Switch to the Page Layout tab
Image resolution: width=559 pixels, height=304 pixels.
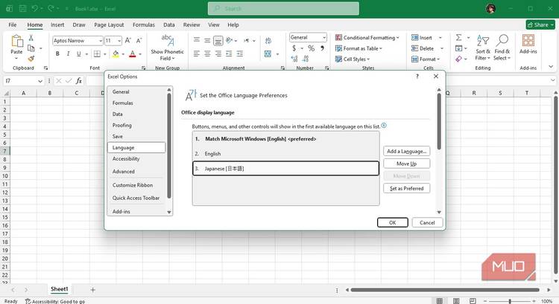pos(109,25)
